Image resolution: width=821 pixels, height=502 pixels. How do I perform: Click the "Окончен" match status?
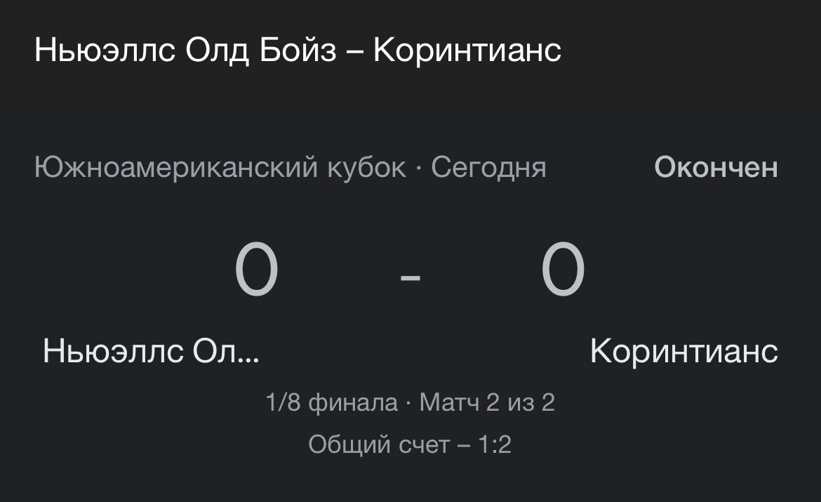pyautogui.click(x=716, y=168)
